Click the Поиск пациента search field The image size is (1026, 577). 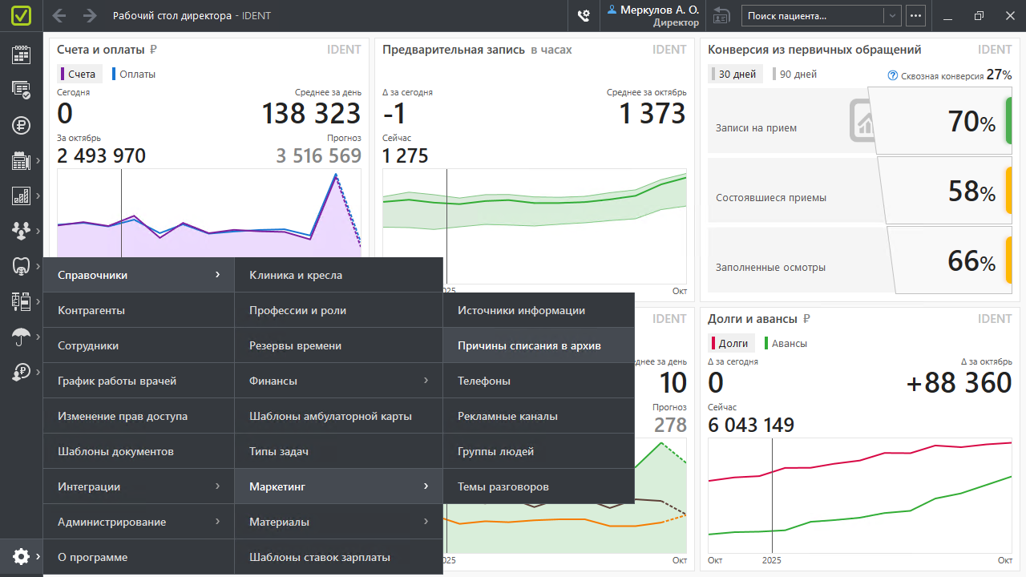click(811, 15)
